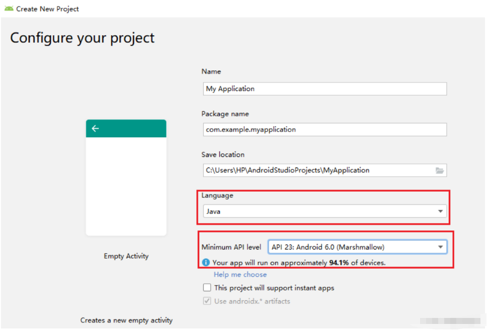Click the Android logo in title bar
Viewport: 487px width, 330px height.
coord(9,9)
